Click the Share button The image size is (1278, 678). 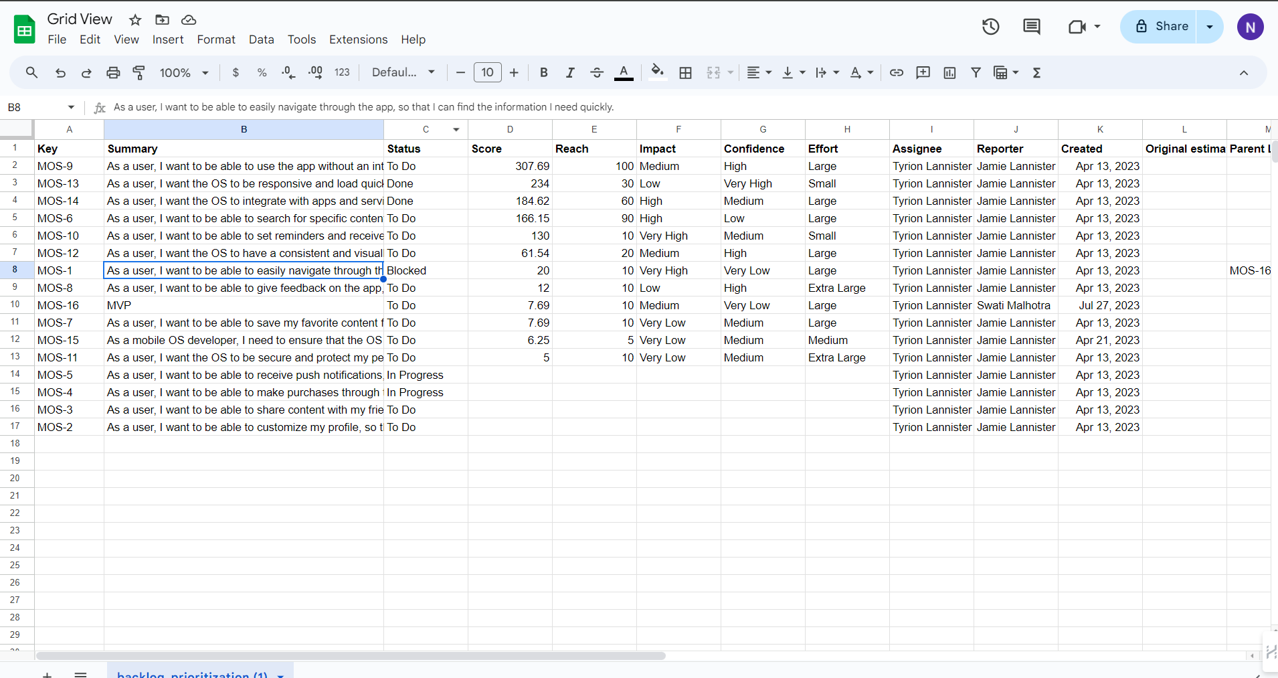tap(1161, 27)
